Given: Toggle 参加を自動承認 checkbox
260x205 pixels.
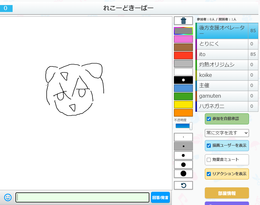Looking at the screenshot, I should point(209,119).
